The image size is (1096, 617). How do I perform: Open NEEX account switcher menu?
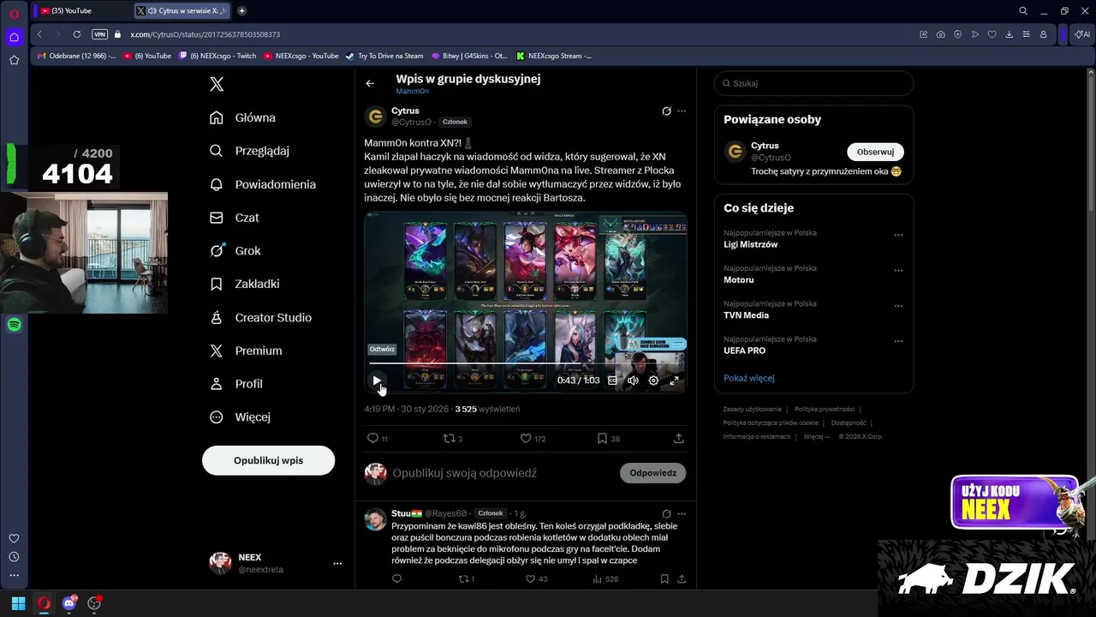tap(276, 563)
